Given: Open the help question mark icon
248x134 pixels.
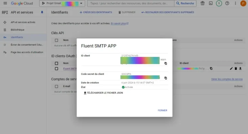Looking at the screenshot, I should pos(227,3).
